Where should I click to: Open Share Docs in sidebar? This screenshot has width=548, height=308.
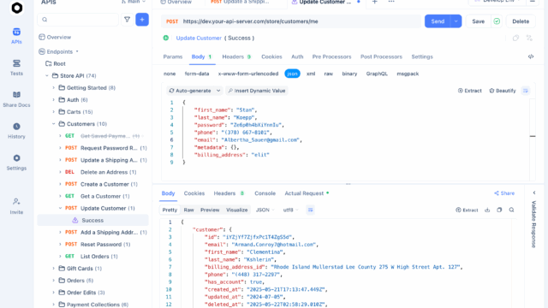(x=16, y=99)
